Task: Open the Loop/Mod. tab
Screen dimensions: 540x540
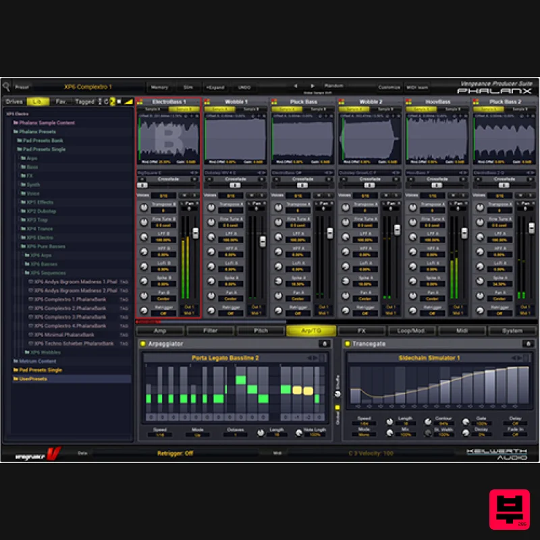Action: [x=410, y=331]
